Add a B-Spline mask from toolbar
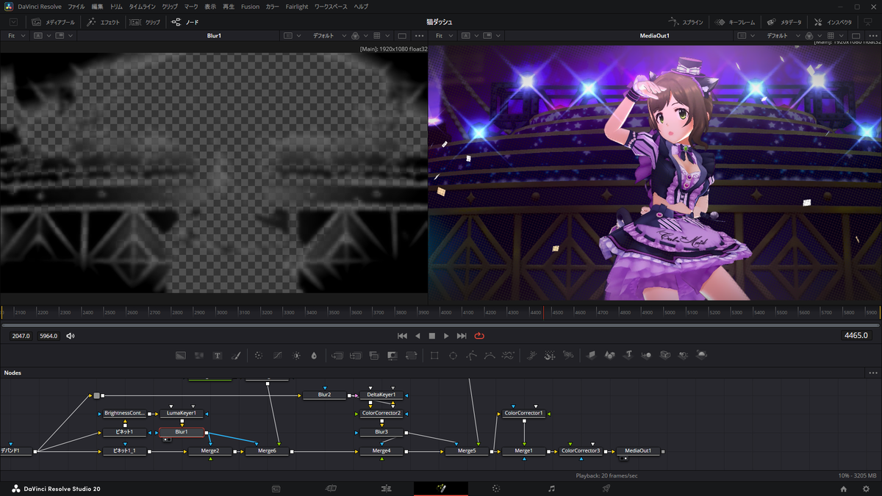 click(490, 356)
